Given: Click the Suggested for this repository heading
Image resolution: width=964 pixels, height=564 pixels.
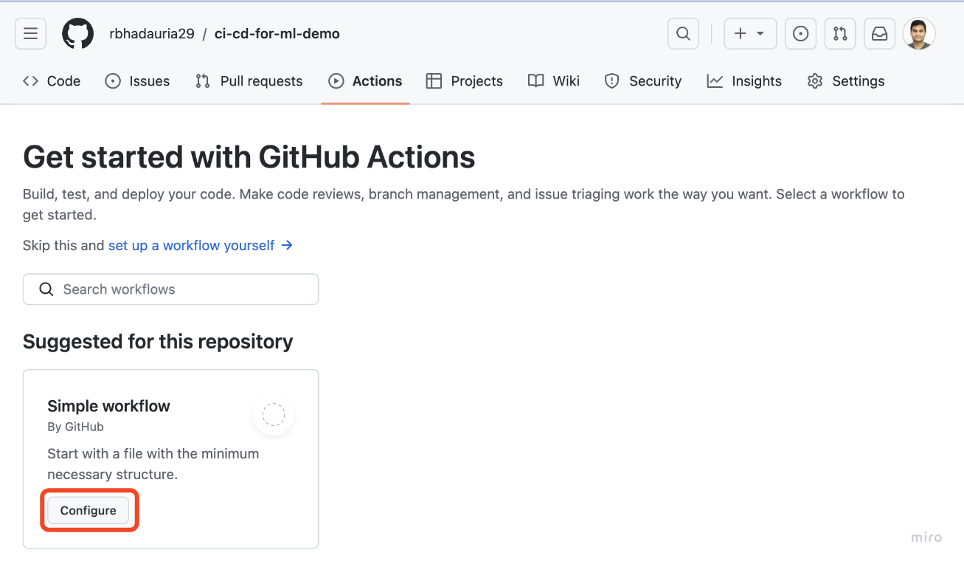Looking at the screenshot, I should pos(158,342).
